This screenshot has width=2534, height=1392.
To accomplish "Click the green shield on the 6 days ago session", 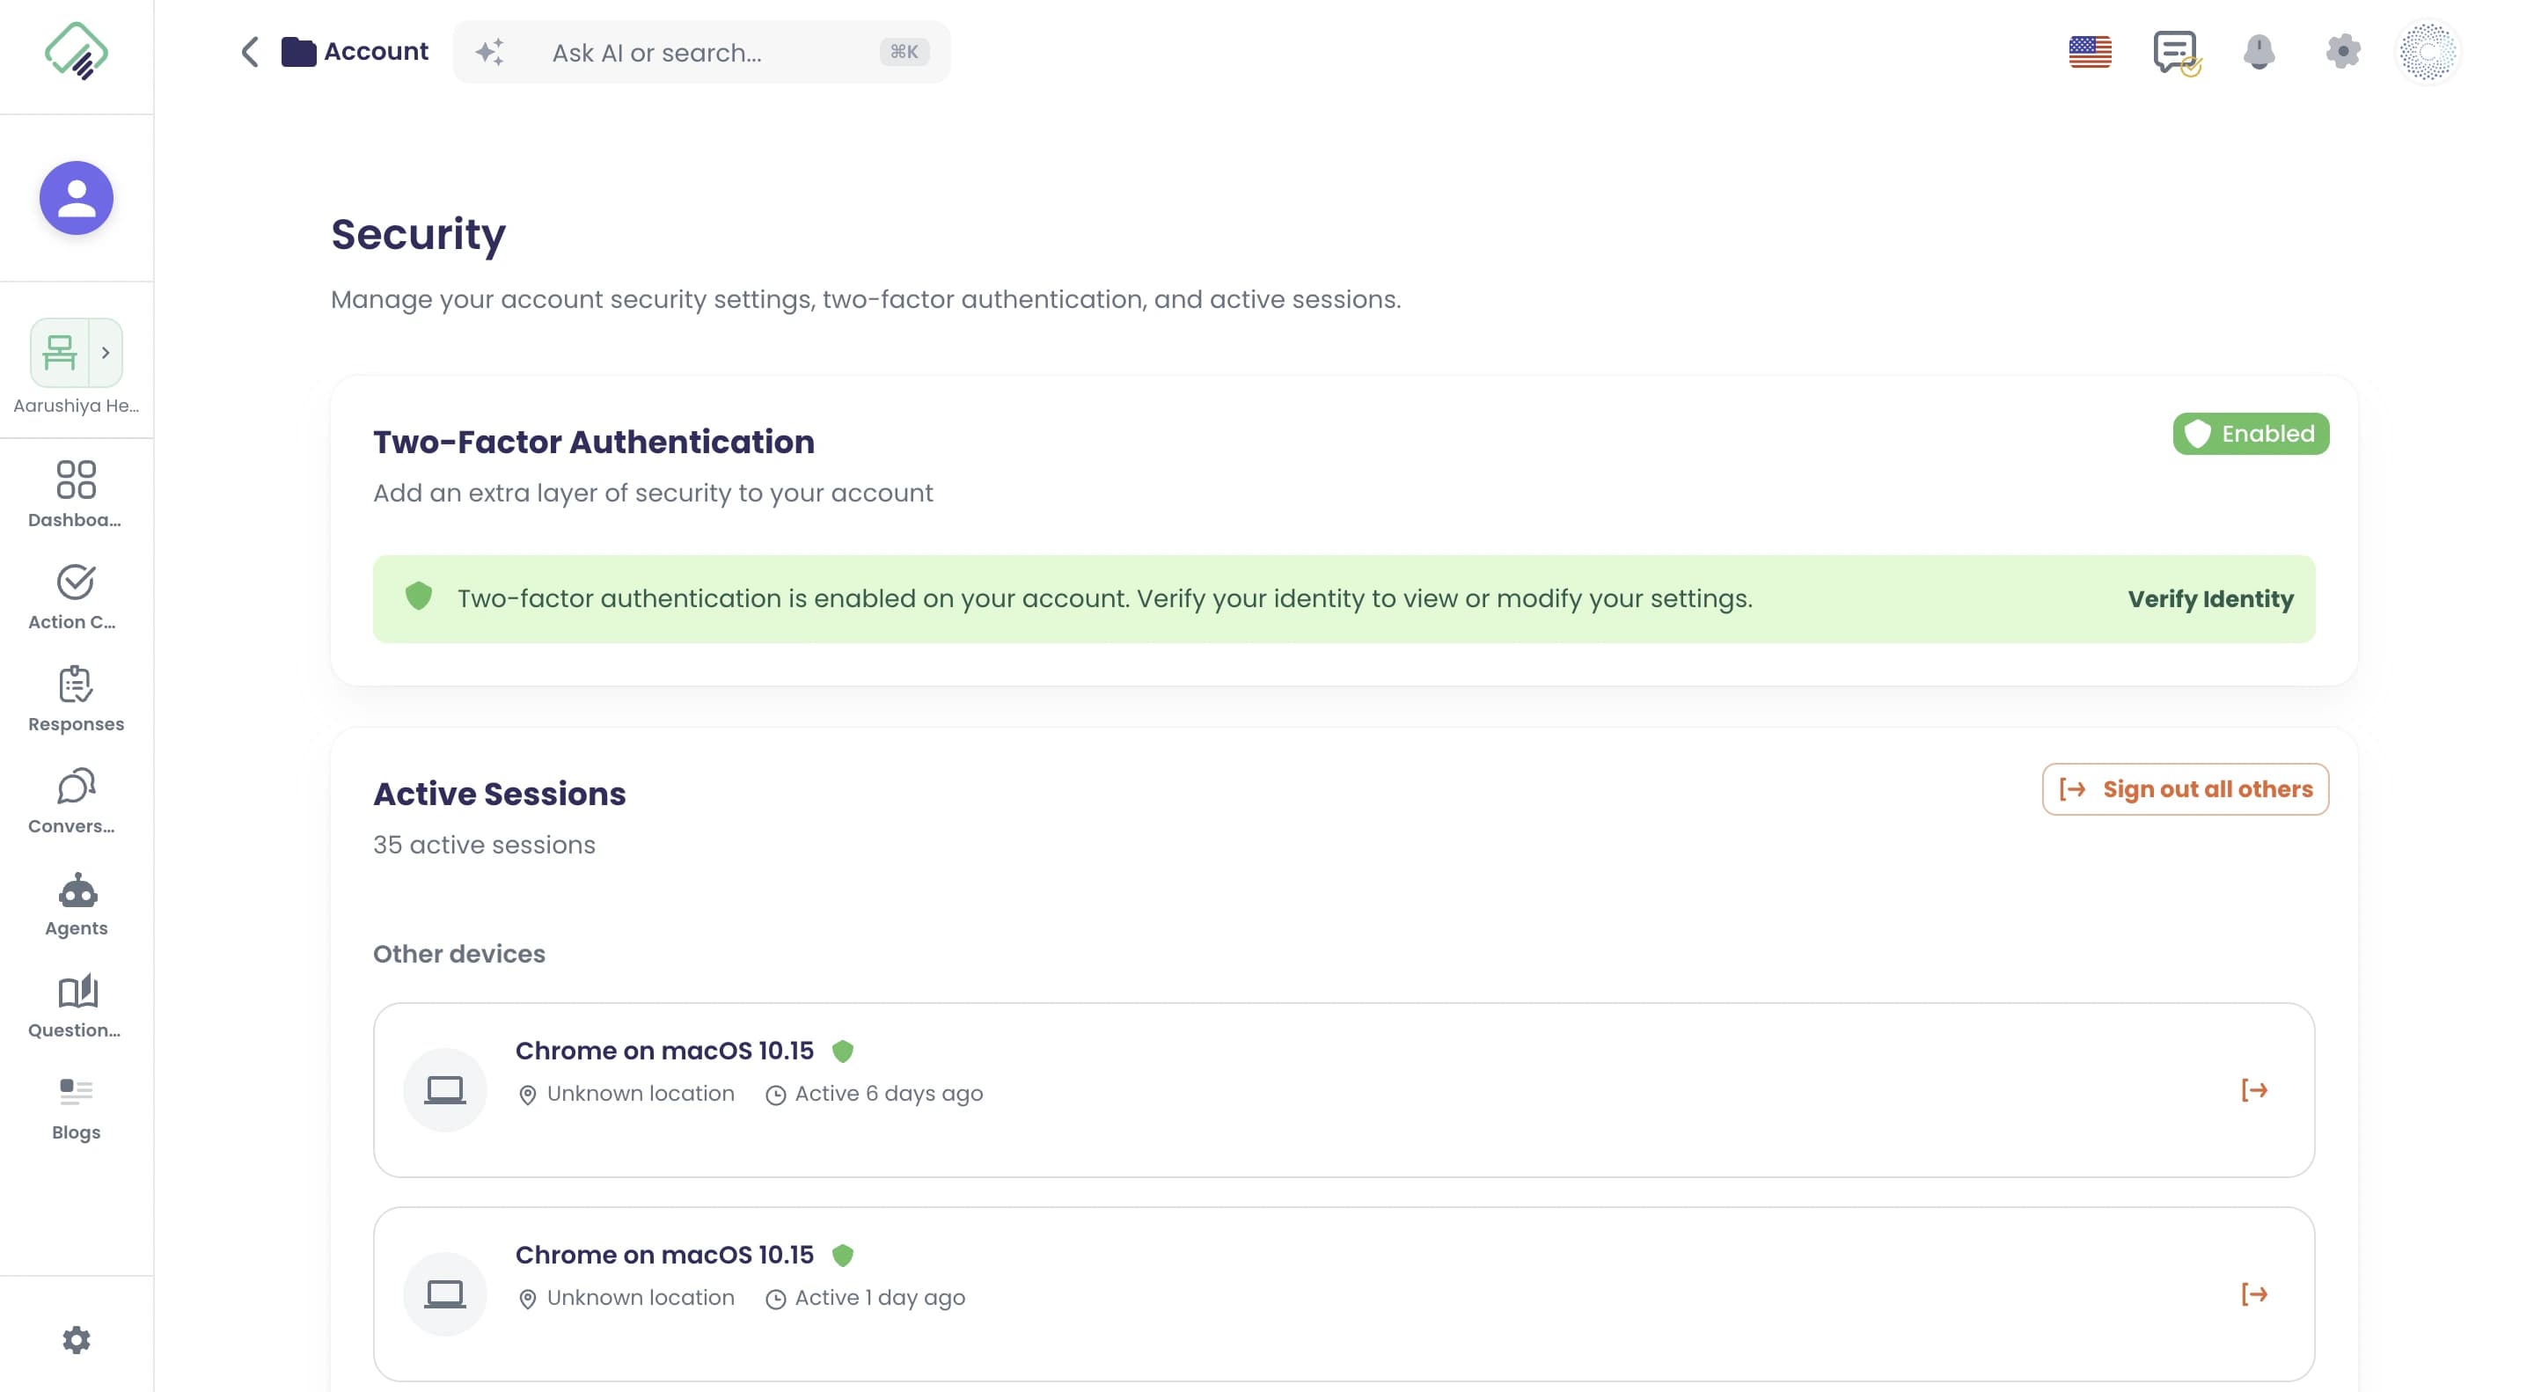I will [842, 1051].
